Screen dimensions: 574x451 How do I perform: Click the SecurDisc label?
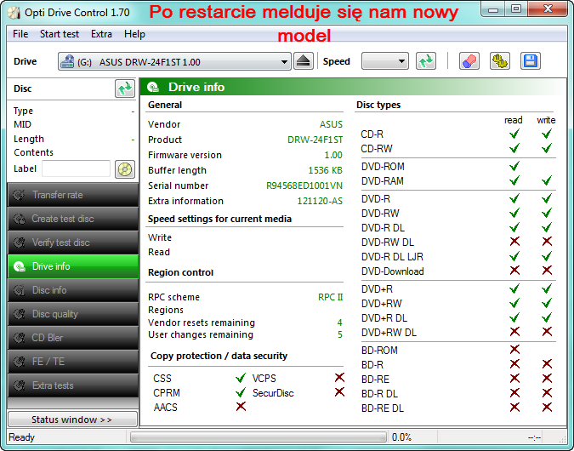[273, 393]
